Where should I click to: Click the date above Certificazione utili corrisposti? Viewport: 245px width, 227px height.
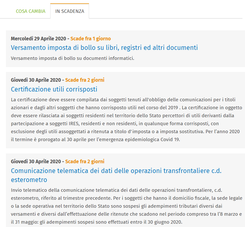point(36,80)
